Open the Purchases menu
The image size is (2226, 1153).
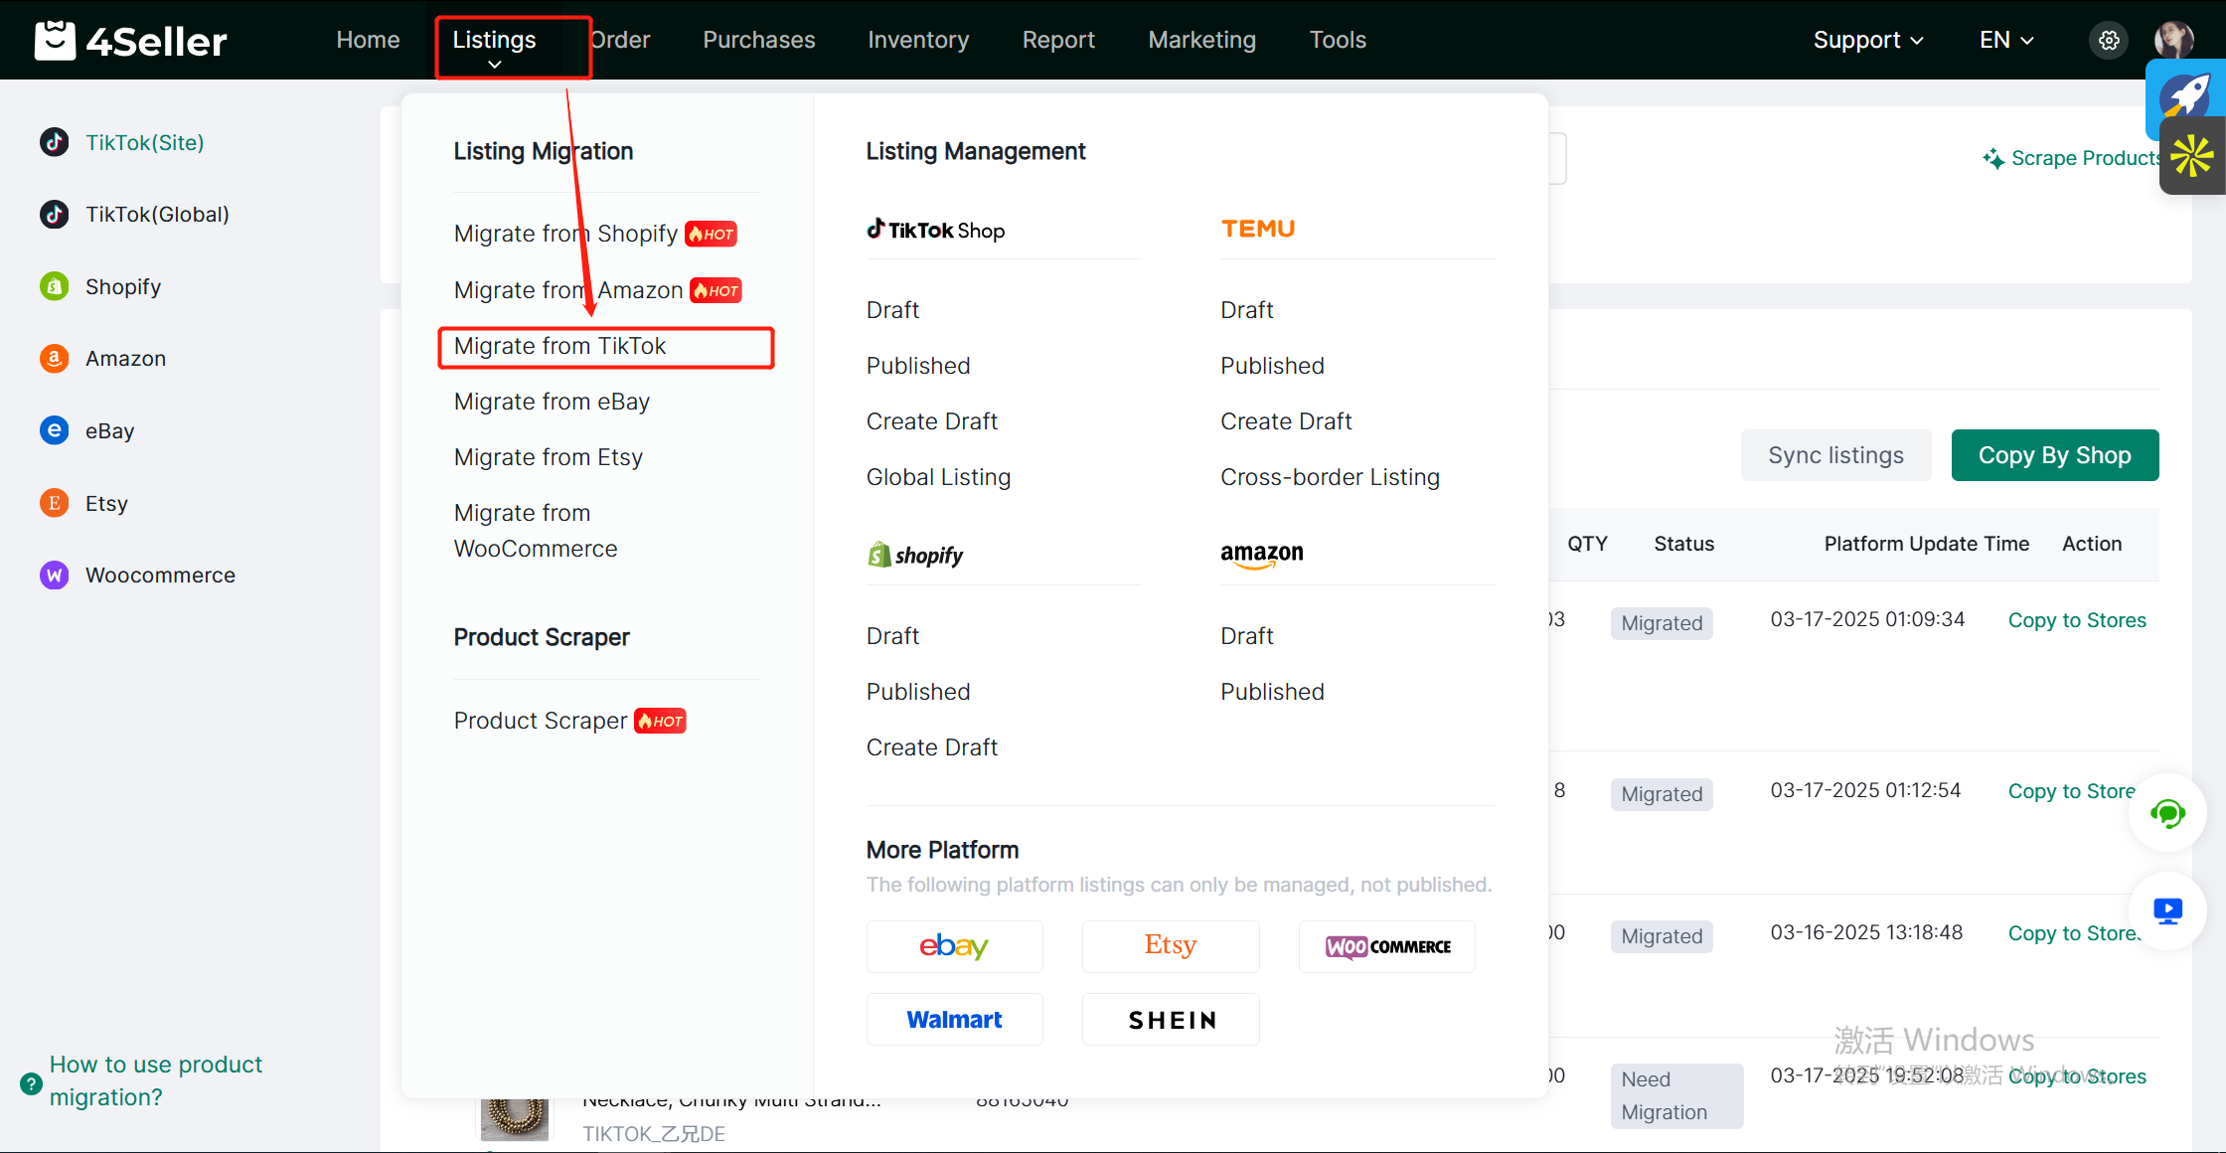(x=758, y=40)
